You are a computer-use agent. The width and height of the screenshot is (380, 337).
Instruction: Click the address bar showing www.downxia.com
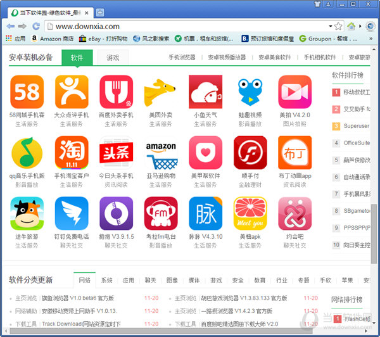click(190, 26)
